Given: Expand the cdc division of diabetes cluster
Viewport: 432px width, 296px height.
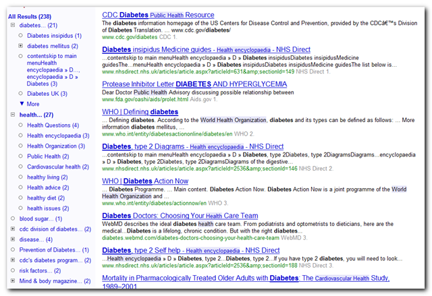Looking at the screenshot, I should pos(13,229).
